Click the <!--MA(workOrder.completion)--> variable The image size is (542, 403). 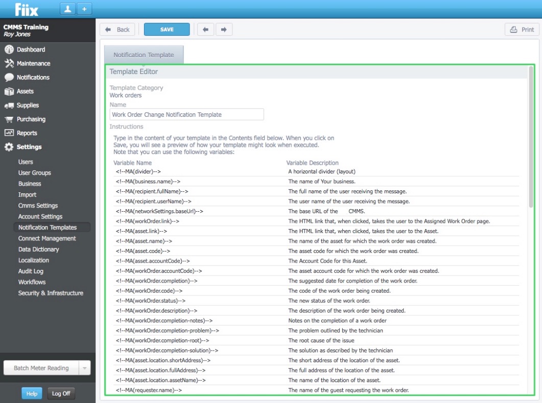(157, 281)
